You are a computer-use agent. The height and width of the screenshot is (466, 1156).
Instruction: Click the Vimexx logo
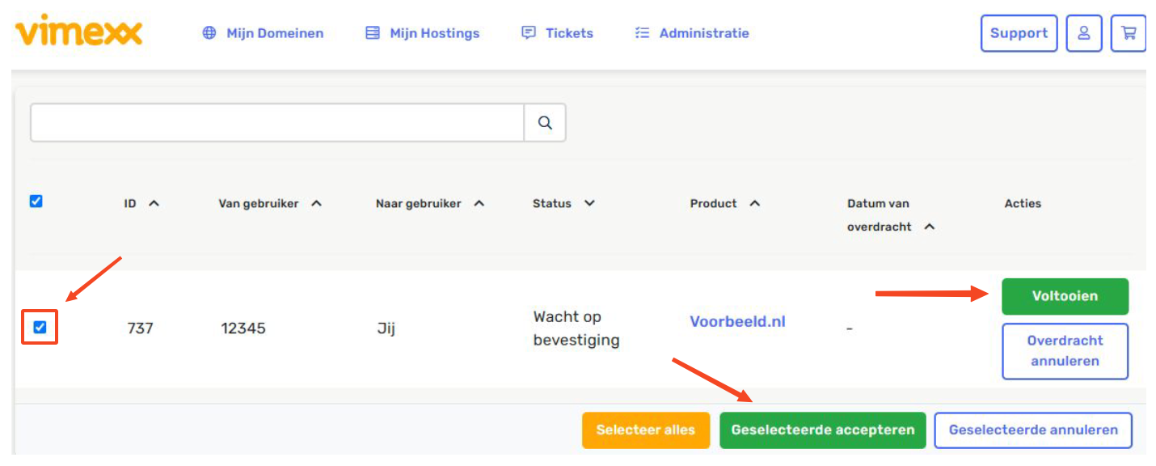coord(78,32)
